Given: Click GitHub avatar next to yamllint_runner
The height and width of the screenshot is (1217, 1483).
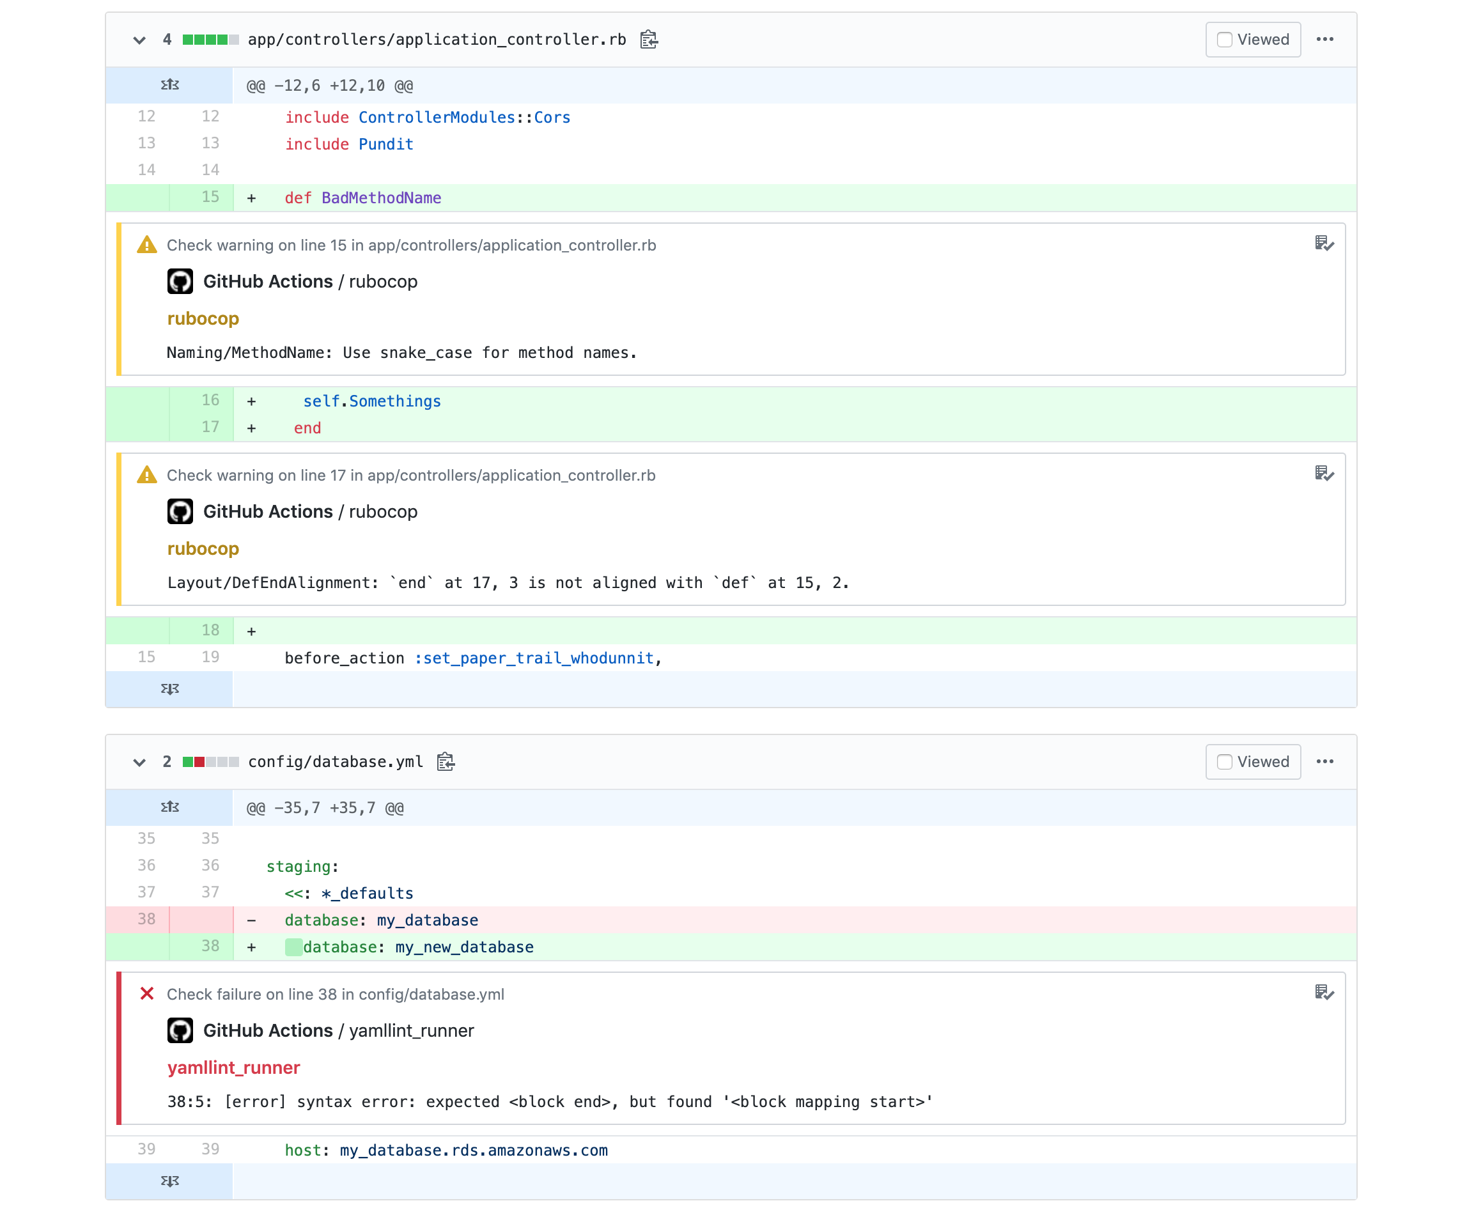Looking at the screenshot, I should pos(180,1030).
